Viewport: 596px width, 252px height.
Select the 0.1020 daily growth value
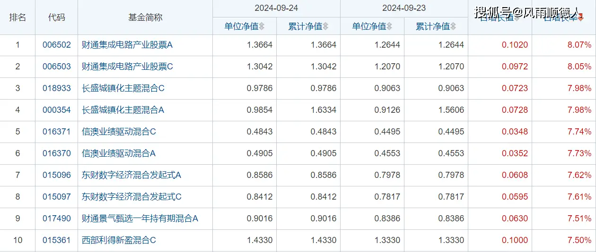click(515, 45)
